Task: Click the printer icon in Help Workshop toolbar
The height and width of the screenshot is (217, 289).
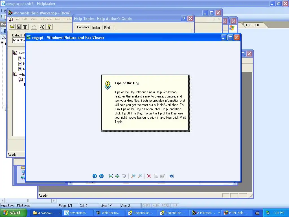Action: click(34, 27)
